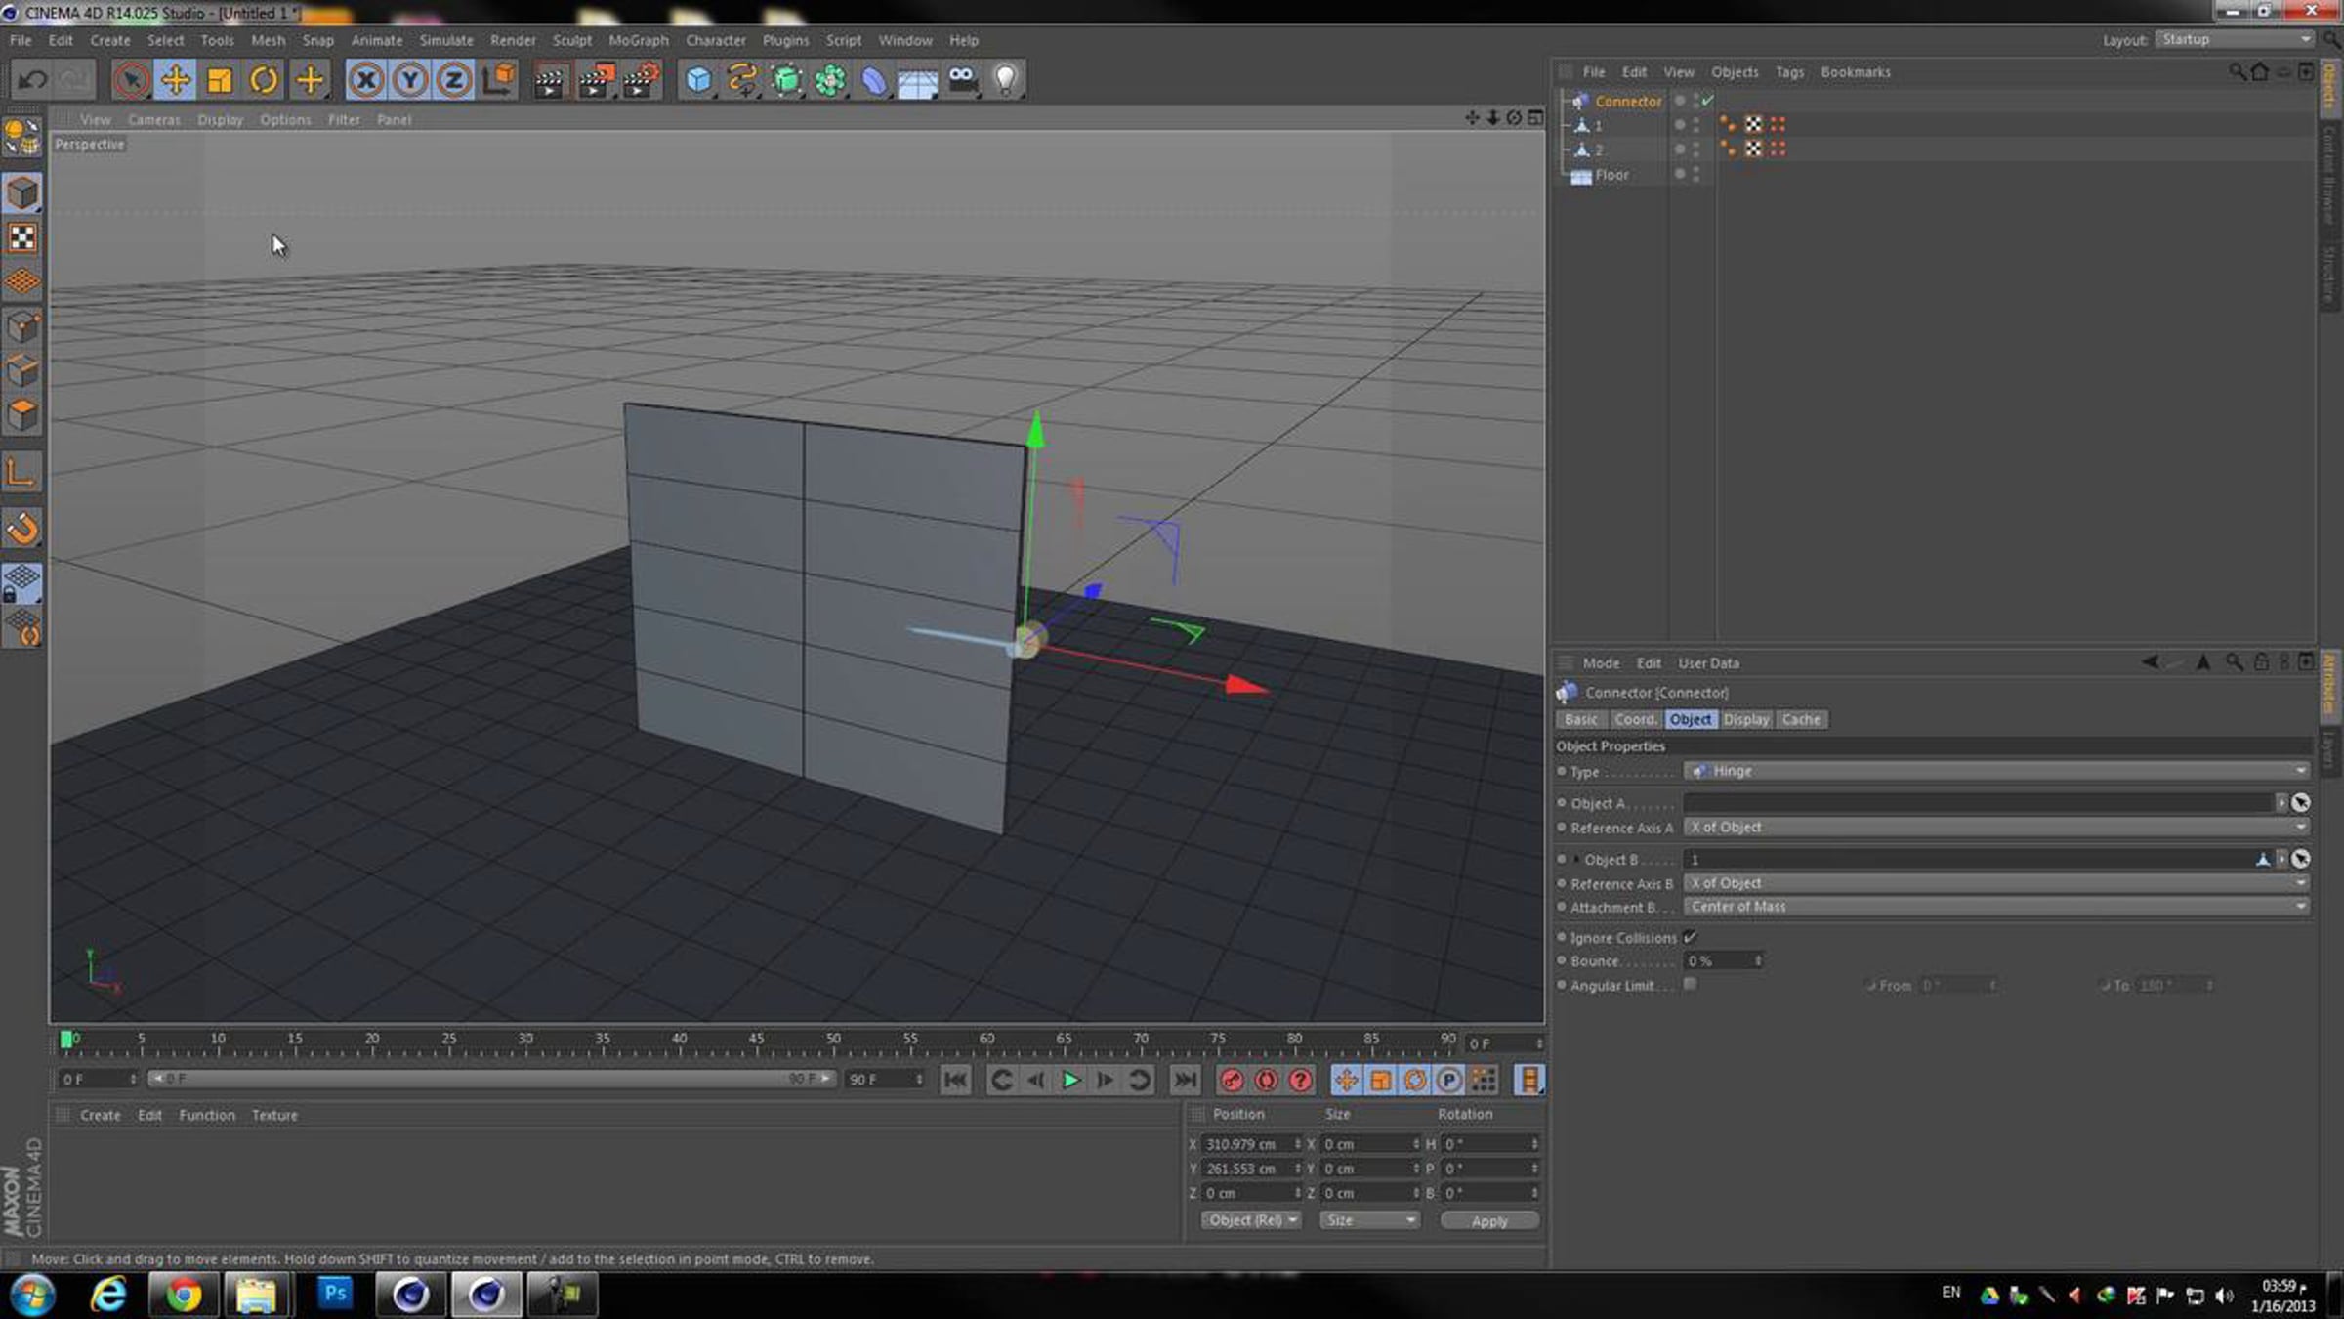Expand the Object B disclosure arrow
This screenshot has width=2344, height=1319.
click(x=1575, y=859)
